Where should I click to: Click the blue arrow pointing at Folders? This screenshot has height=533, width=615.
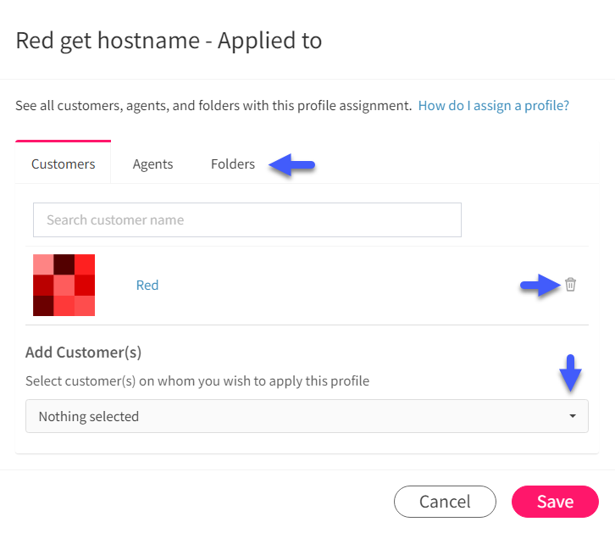click(291, 164)
